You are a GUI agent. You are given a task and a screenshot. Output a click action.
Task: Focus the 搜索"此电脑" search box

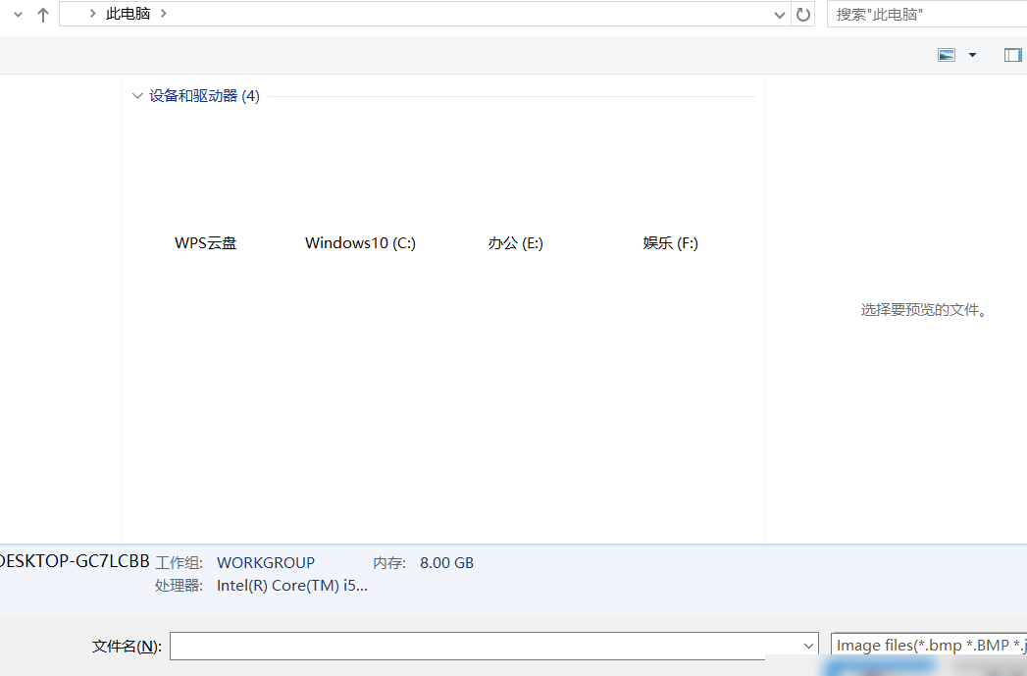coord(927,15)
